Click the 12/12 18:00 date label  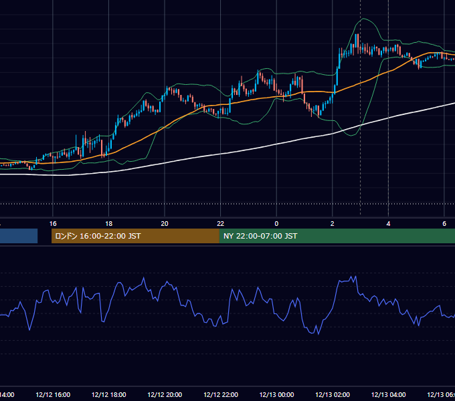coord(109,394)
